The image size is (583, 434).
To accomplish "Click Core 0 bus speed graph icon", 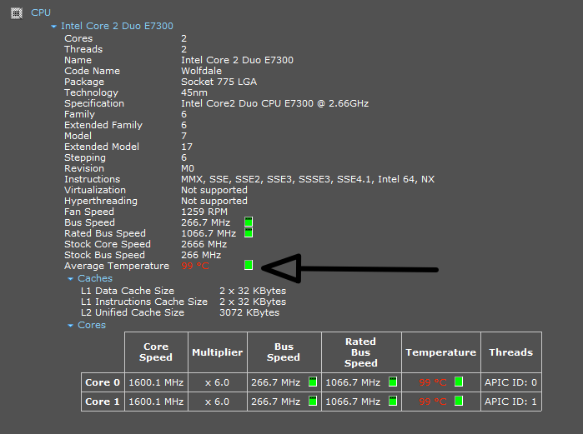I will click(313, 382).
